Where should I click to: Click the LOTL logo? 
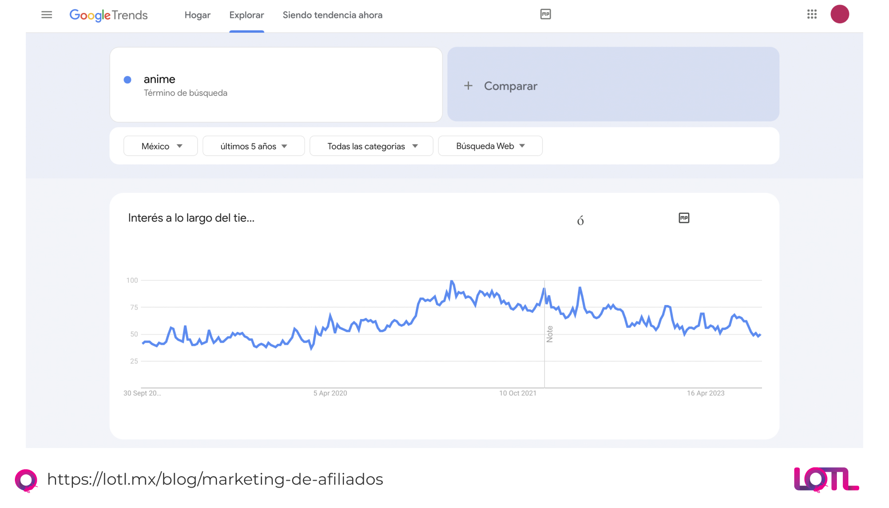[826, 479]
